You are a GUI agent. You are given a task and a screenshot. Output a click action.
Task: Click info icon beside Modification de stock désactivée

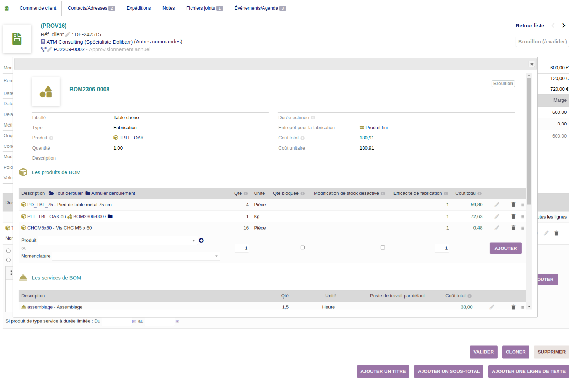[x=383, y=194]
